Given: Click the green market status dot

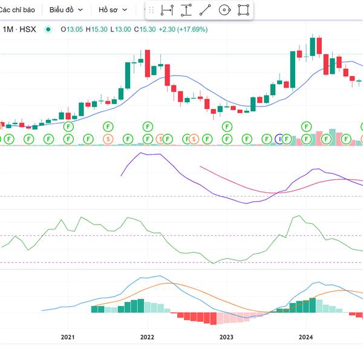Looking at the screenshot, I should point(48,30).
